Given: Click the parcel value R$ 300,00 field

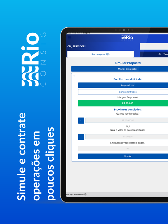Looking at the screenshot, I should click(127, 136).
